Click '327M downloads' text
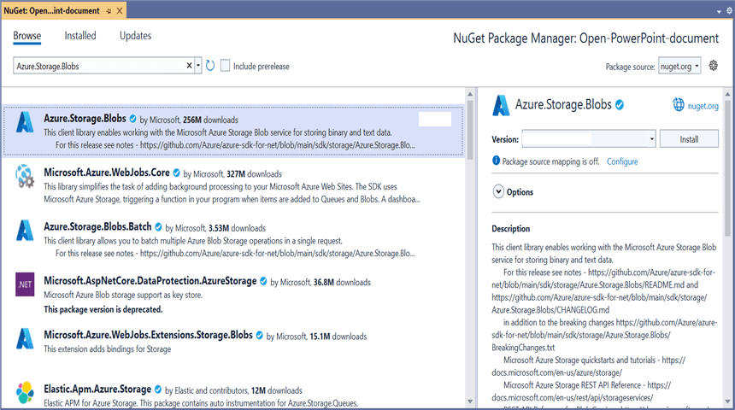The height and width of the screenshot is (410, 735). coord(254,174)
